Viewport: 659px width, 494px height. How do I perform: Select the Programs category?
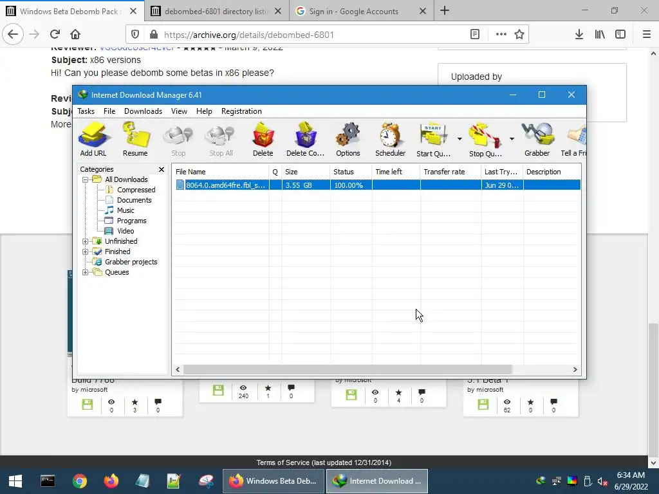131,221
